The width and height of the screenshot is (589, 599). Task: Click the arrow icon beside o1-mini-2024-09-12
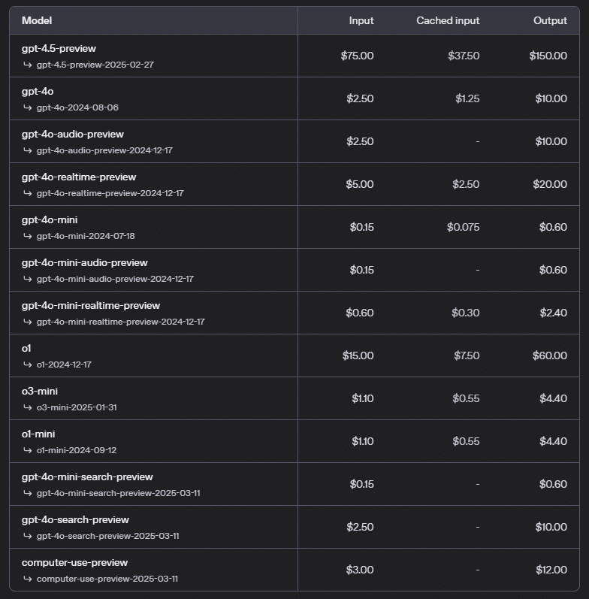coord(28,450)
